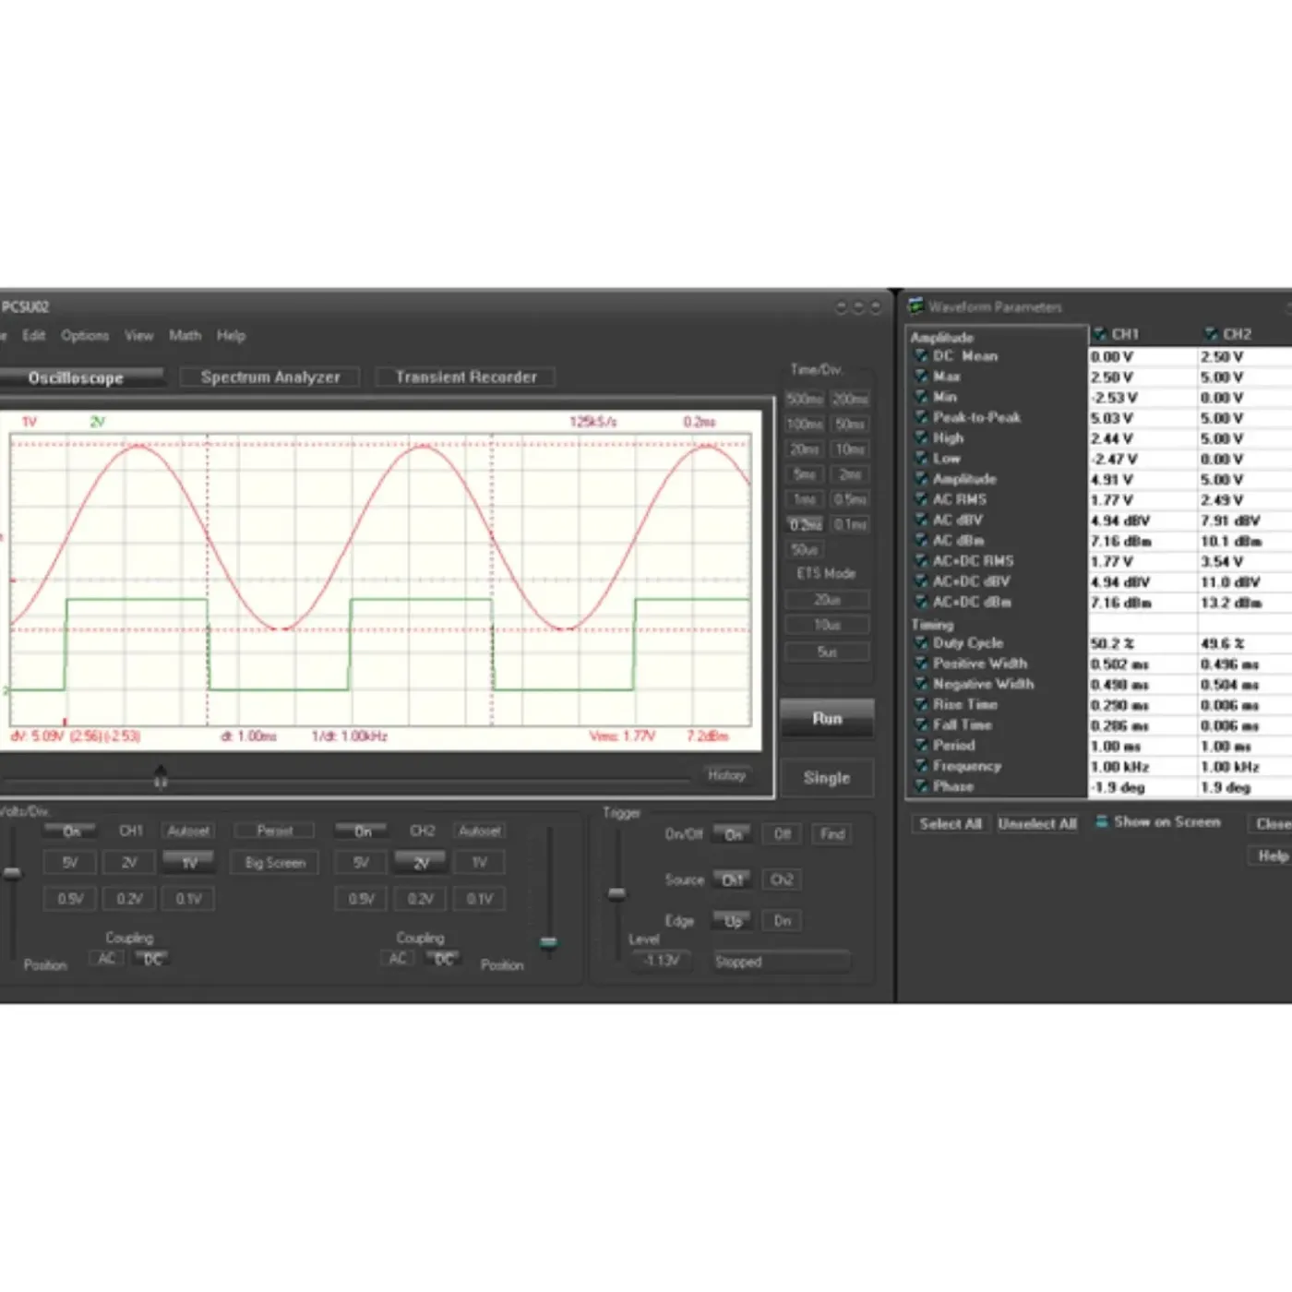Screen dimensions: 1292x1292
Task: Click the Single capture button
Action: 827,777
